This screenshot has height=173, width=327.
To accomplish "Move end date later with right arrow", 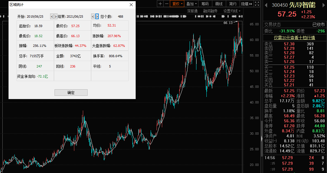I will [97, 17].
